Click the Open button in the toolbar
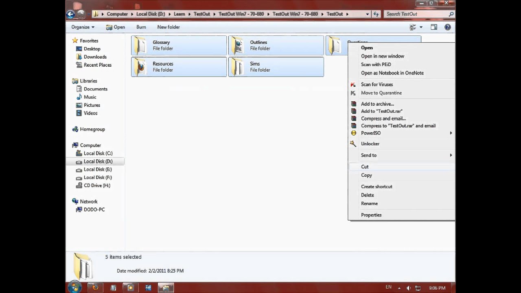This screenshot has height=293, width=521. coord(115,27)
